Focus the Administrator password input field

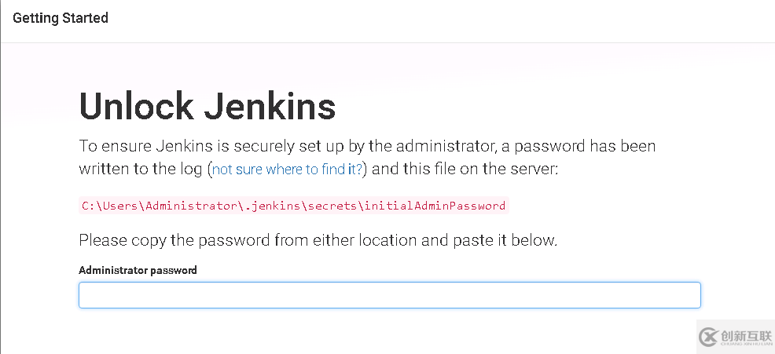pyautogui.click(x=390, y=295)
